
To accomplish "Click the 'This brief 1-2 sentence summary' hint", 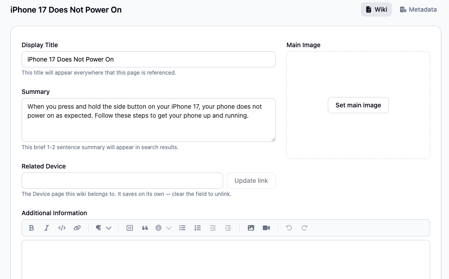I will [x=100, y=147].
